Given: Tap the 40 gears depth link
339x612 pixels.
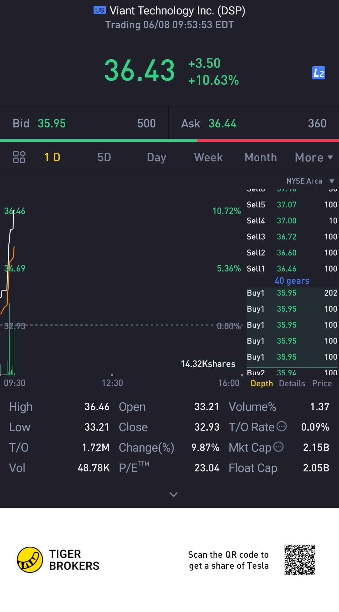Looking at the screenshot, I should click(292, 281).
